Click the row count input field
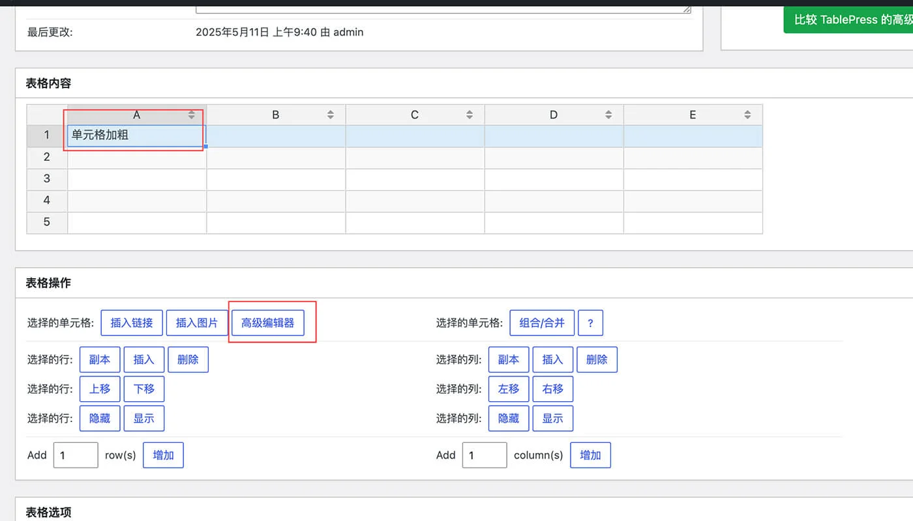The height and width of the screenshot is (521, 913). [x=75, y=455]
